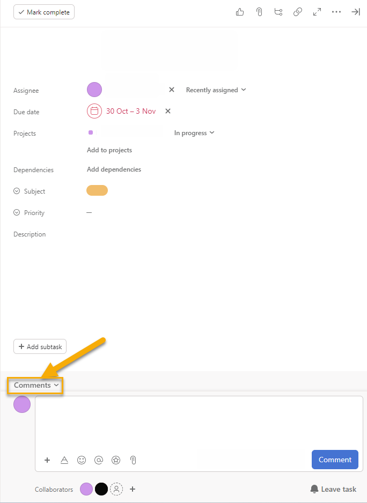
Task: Open the Recently assigned dropdown
Action: pyautogui.click(x=216, y=90)
